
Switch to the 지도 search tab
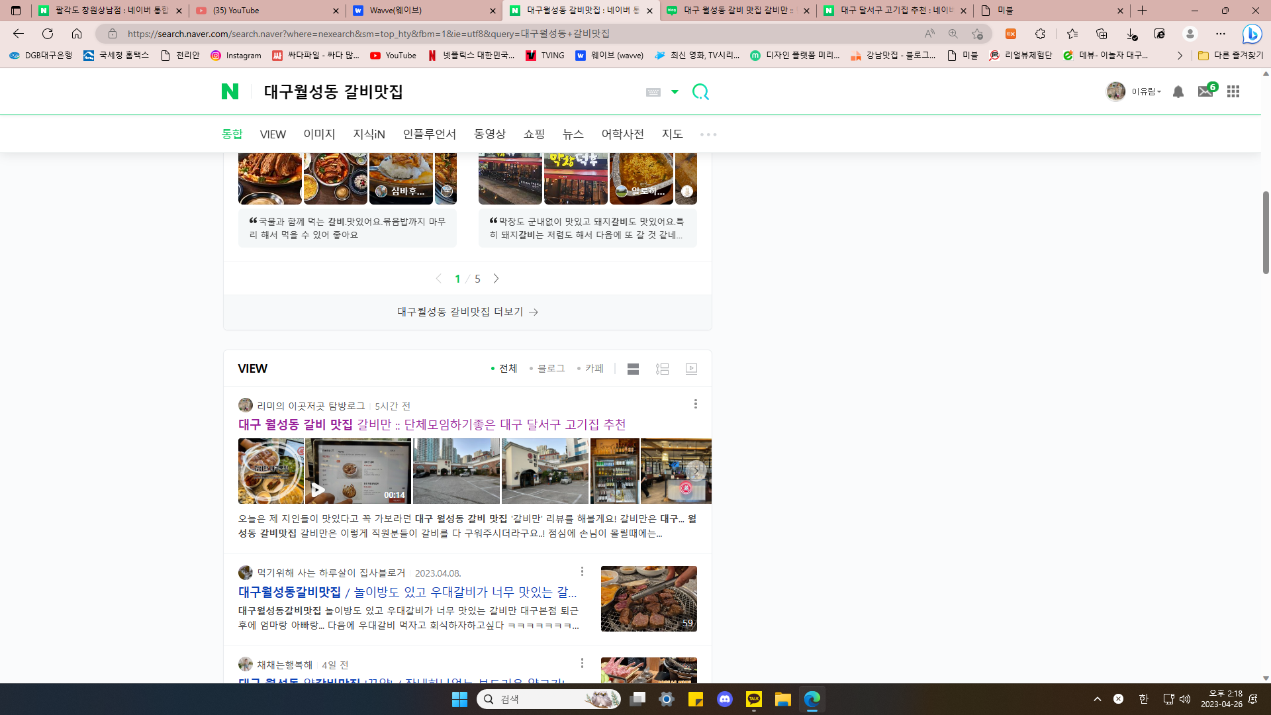pos(672,134)
